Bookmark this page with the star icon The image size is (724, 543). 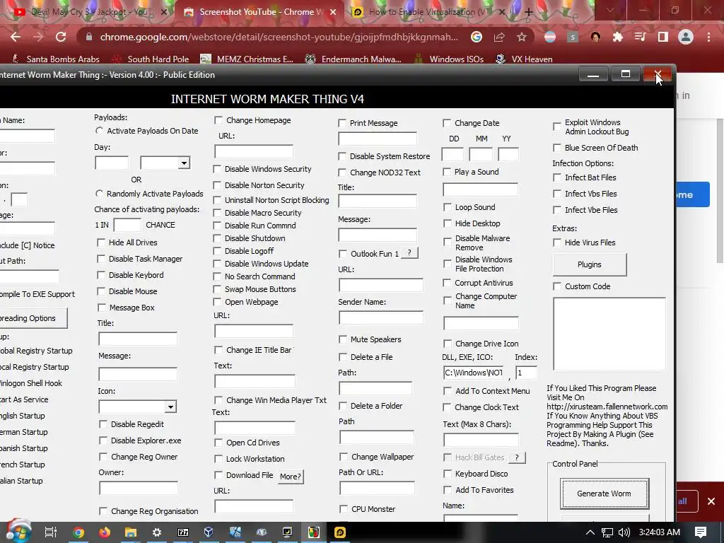[x=522, y=37]
